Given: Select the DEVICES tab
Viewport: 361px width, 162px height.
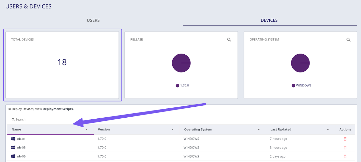Looking at the screenshot, I should [269, 20].
